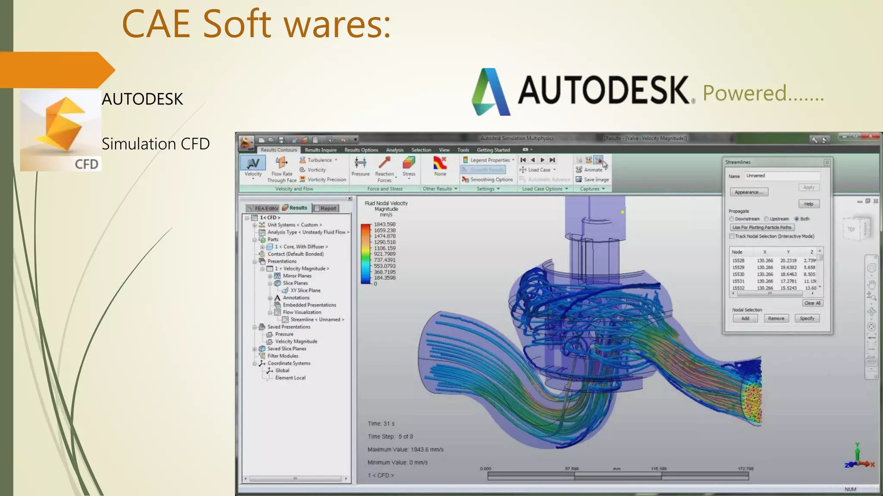The image size is (883, 496).
Task: Save Image of current results view
Action: (x=592, y=180)
